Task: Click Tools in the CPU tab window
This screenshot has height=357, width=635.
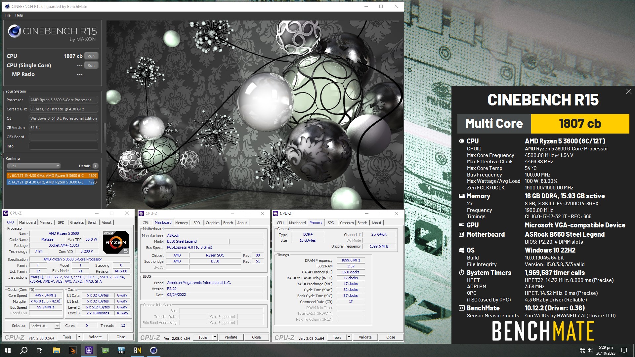Action: tap(67, 337)
